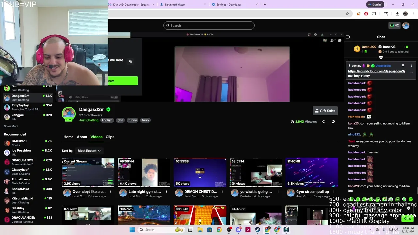
Task: Open the Kick points balance showing 42
Action: pos(394,25)
